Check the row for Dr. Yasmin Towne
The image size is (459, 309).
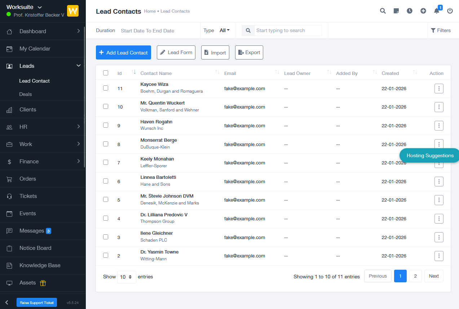pos(106,255)
